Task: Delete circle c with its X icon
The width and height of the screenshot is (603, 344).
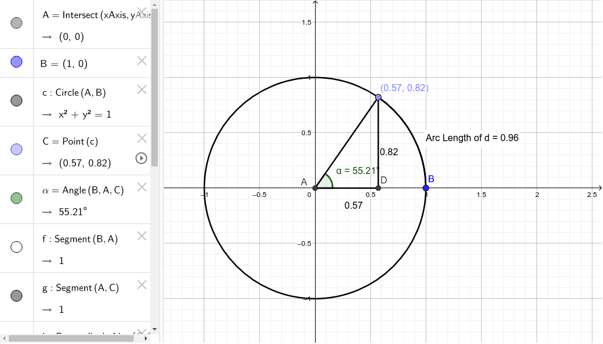Action: click(x=141, y=89)
